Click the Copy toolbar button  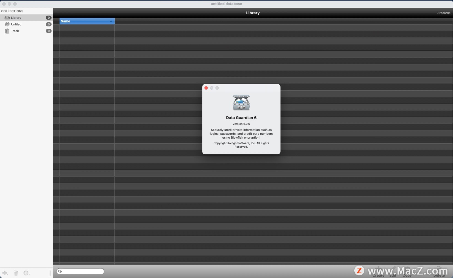[407, 272]
